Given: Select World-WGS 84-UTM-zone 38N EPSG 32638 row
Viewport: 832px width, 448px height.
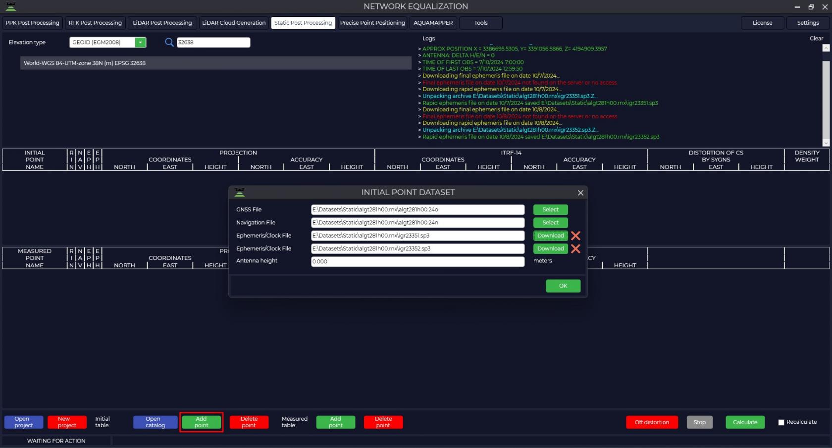Looking at the screenshot, I should [x=216, y=63].
